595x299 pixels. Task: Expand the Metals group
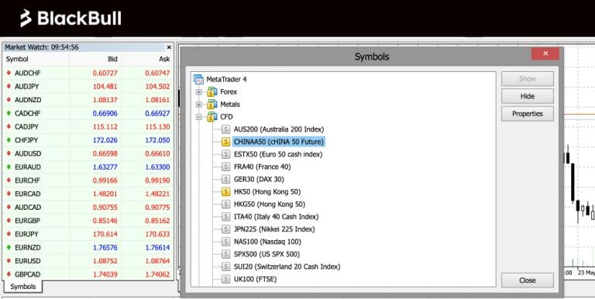pos(199,105)
